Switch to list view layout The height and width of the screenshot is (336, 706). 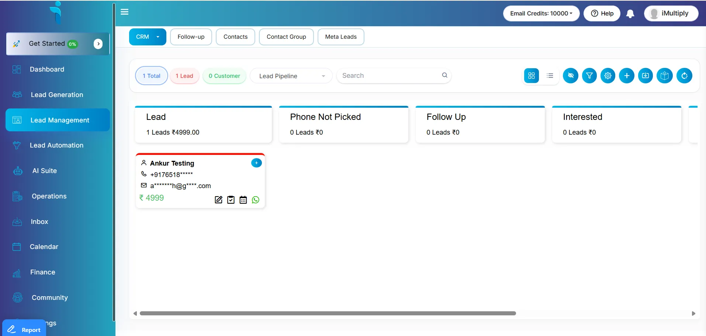click(x=550, y=76)
